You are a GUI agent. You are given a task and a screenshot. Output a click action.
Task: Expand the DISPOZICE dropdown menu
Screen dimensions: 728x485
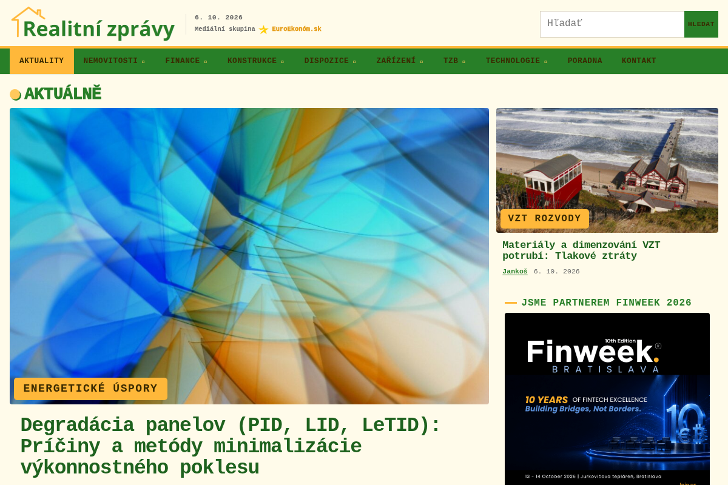[x=330, y=61]
